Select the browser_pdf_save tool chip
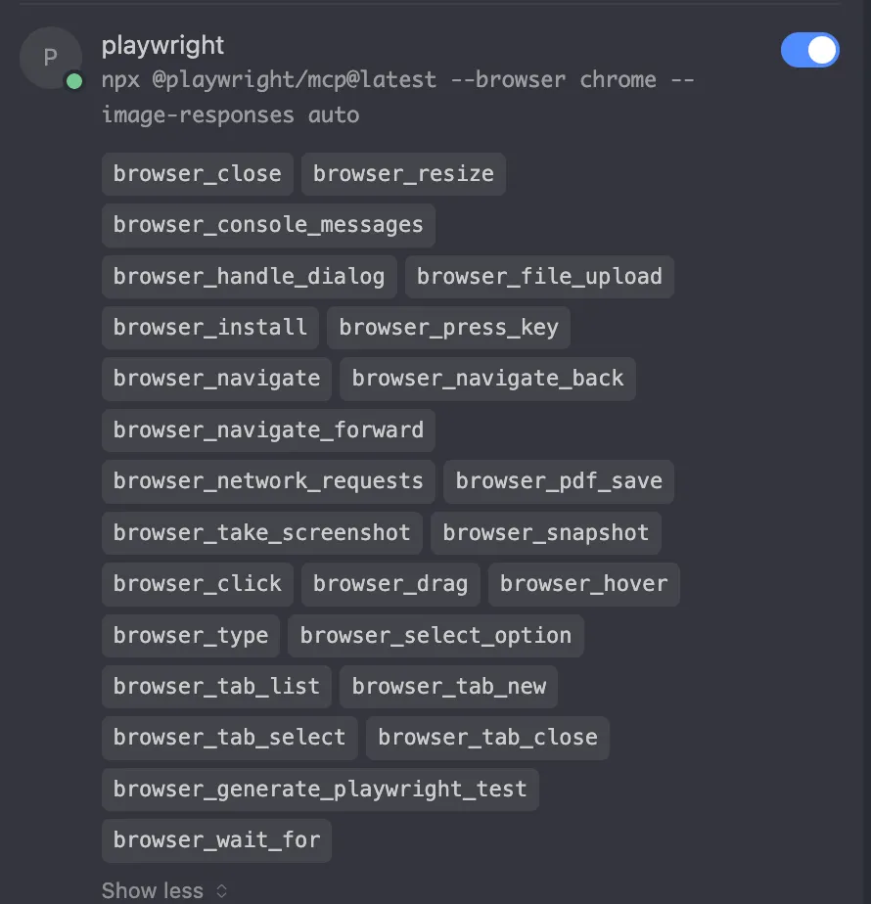The width and height of the screenshot is (871, 904). click(x=559, y=481)
